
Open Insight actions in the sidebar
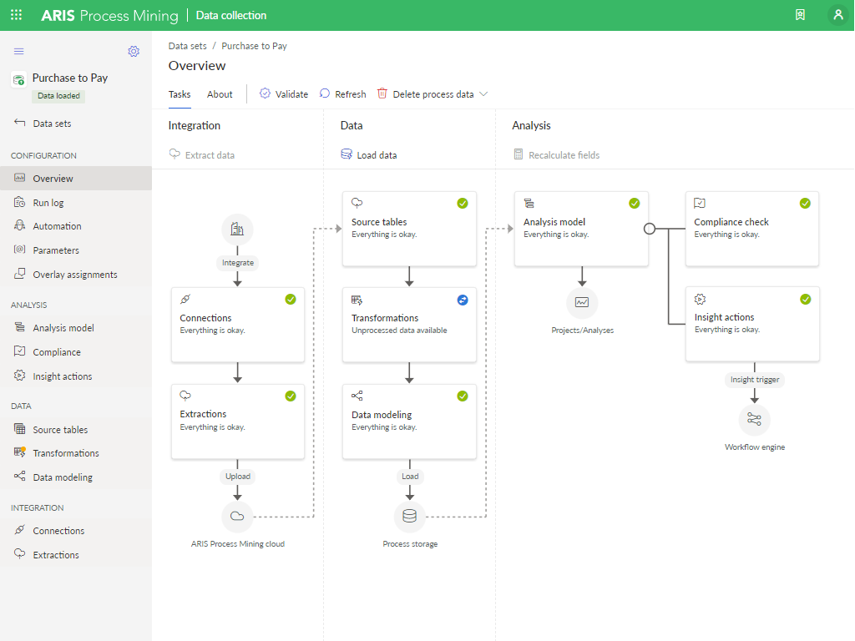[x=76, y=376]
